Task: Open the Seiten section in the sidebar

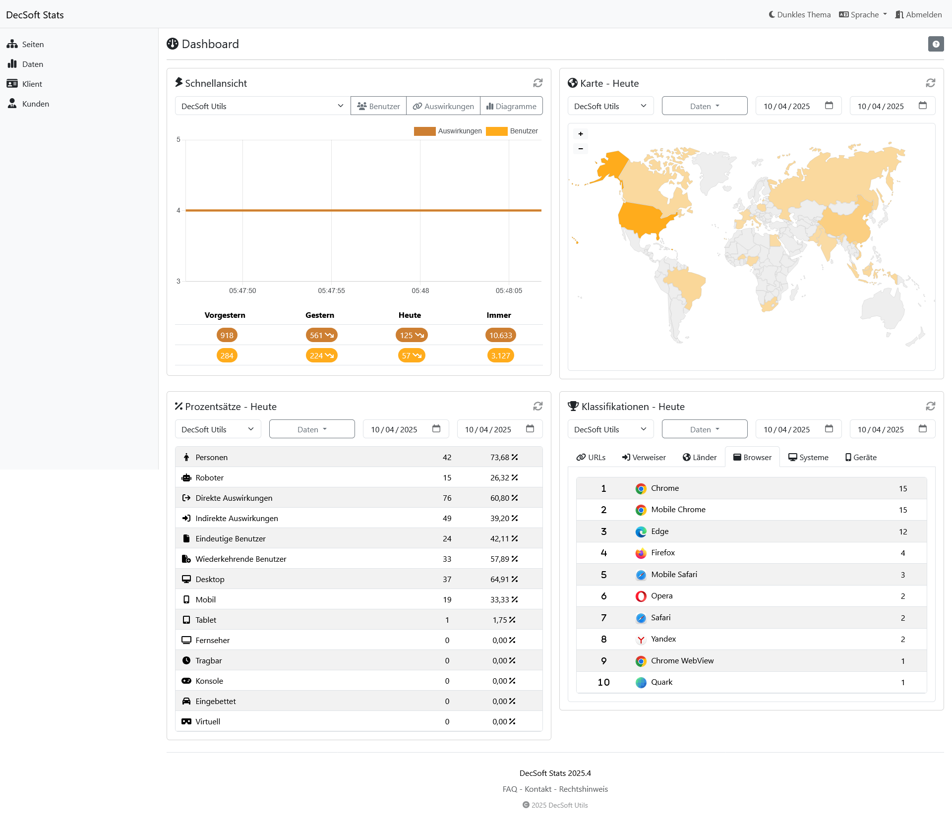Action: 32,44
